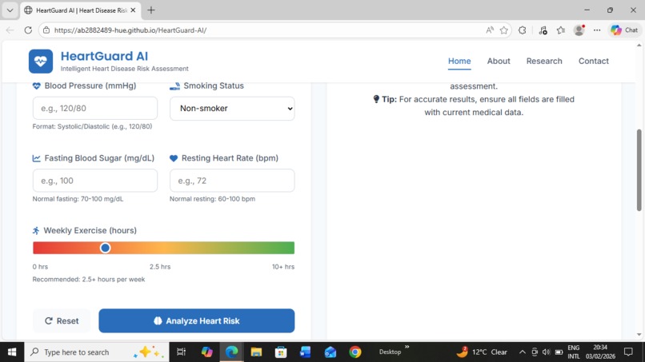Open the browser profile icon

(579, 30)
